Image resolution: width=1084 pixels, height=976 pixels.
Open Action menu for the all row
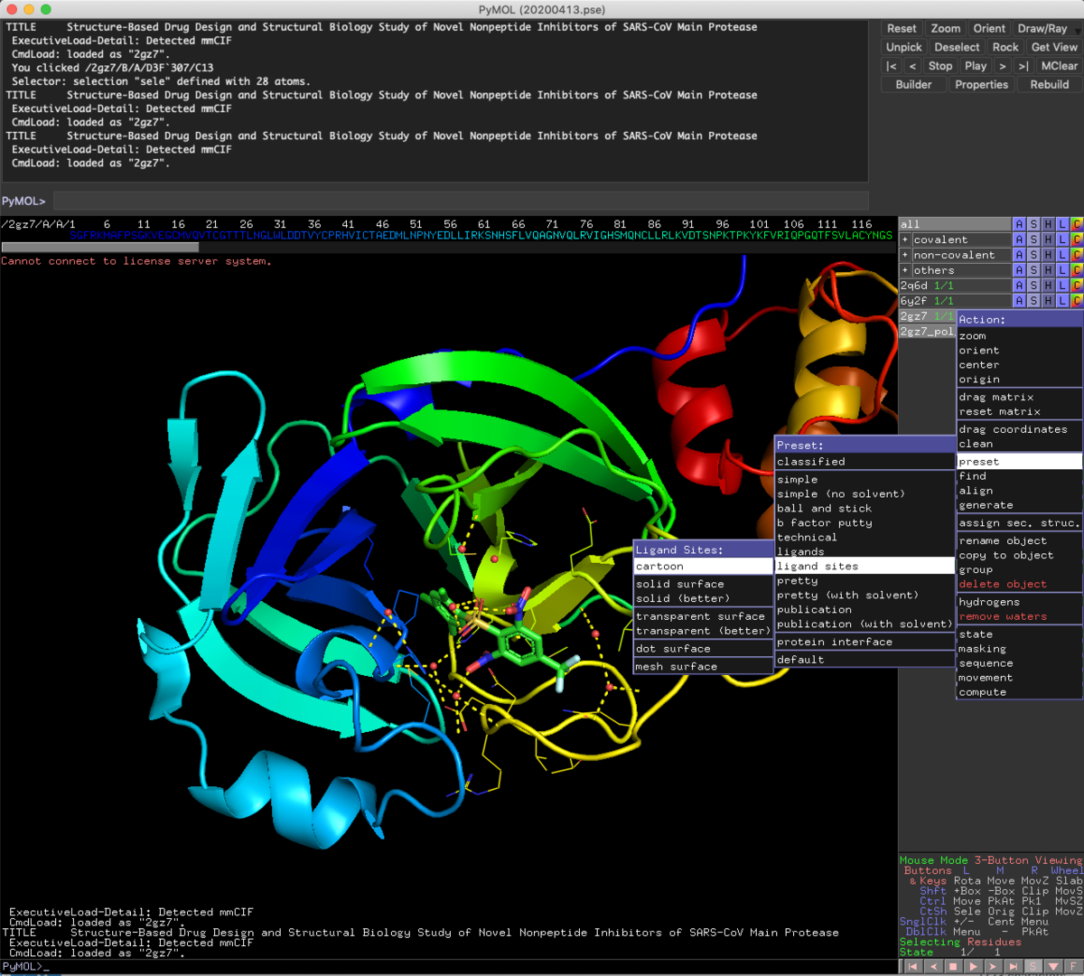pyautogui.click(x=1019, y=224)
